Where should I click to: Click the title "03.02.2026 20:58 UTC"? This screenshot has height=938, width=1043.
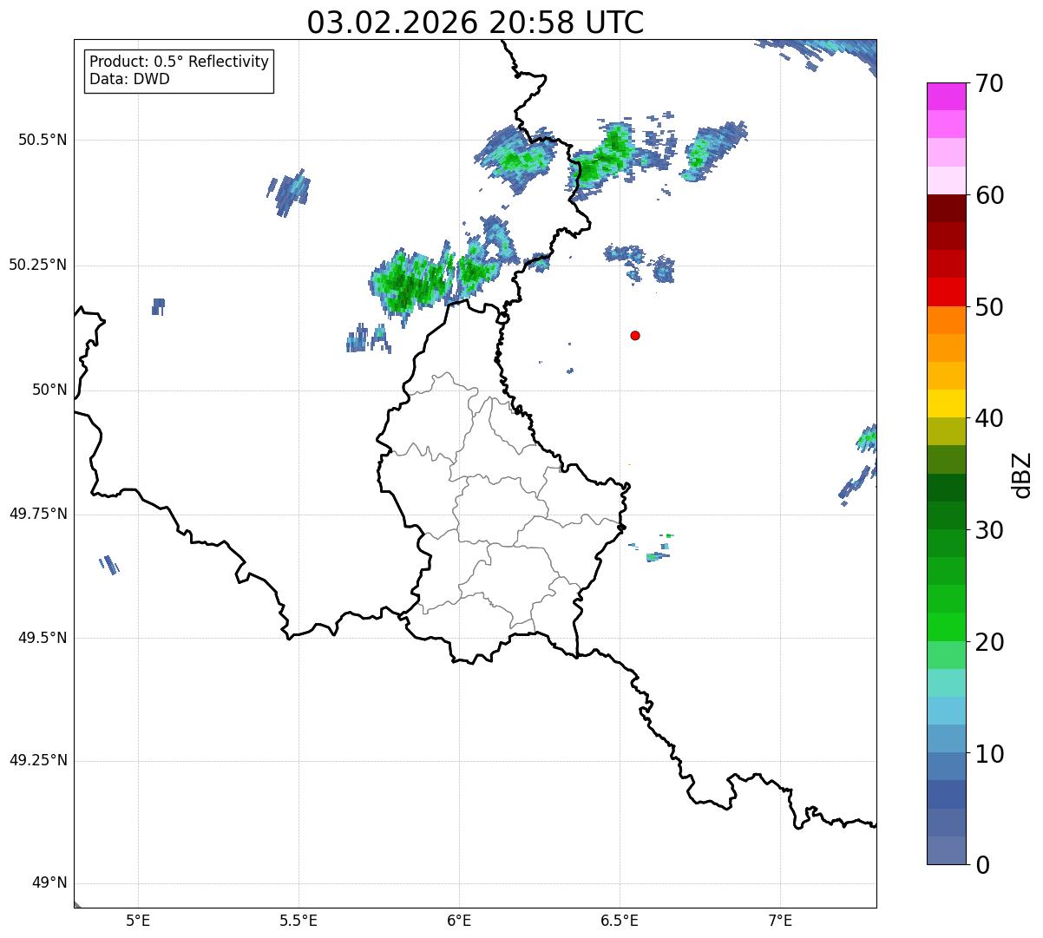[x=476, y=23]
